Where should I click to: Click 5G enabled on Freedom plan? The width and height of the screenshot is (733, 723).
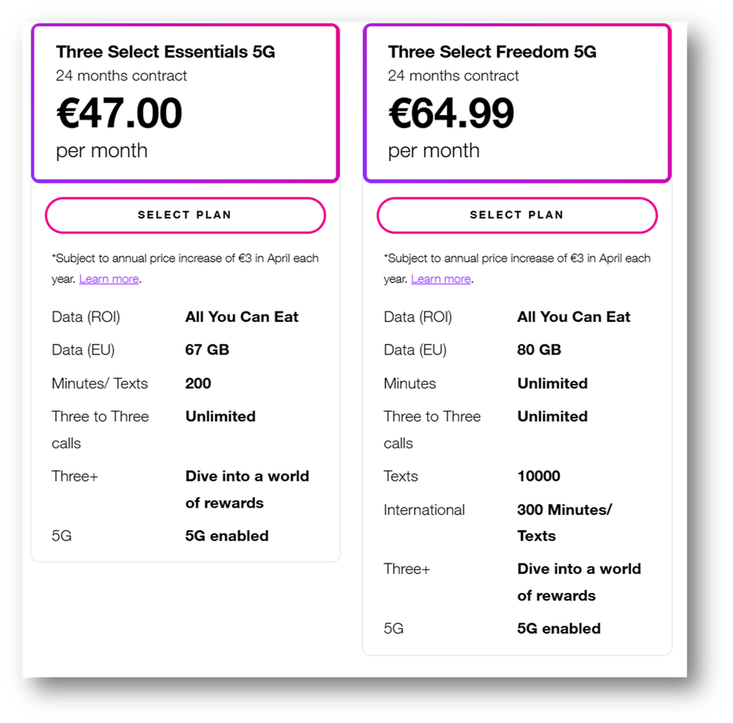pyautogui.click(x=559, y=628)
